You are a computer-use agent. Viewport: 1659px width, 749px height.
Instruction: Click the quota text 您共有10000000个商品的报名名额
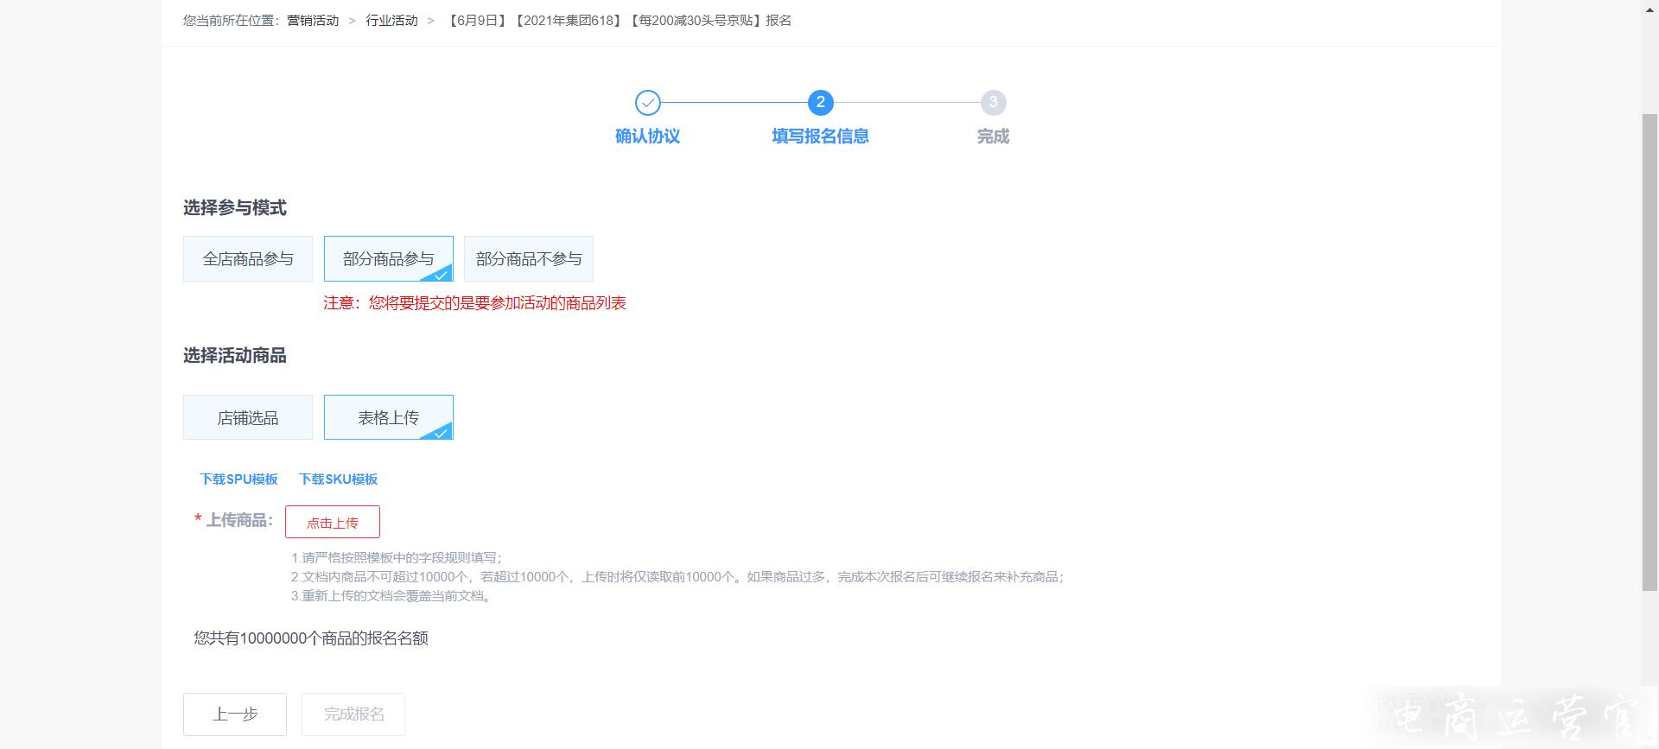[311, 638]
